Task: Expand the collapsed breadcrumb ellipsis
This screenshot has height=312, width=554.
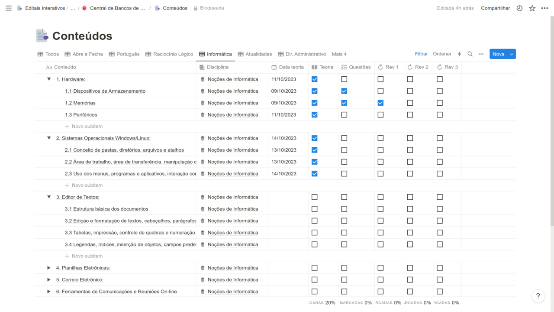Action: click(x=73, y=8)
